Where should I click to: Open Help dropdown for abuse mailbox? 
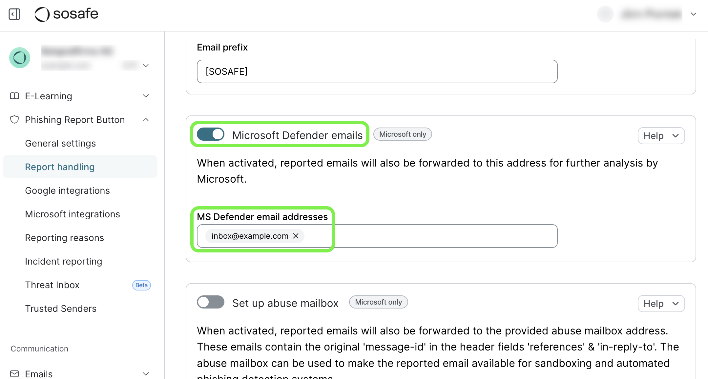(661, 304)
